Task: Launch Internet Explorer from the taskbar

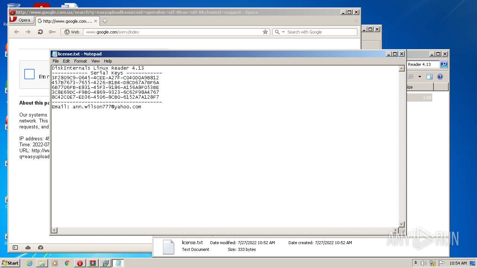Action: pos(29,263)
